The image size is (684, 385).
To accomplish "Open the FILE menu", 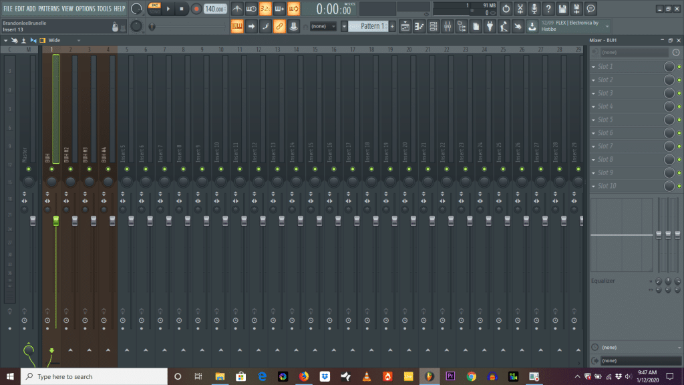I will 8,9.
